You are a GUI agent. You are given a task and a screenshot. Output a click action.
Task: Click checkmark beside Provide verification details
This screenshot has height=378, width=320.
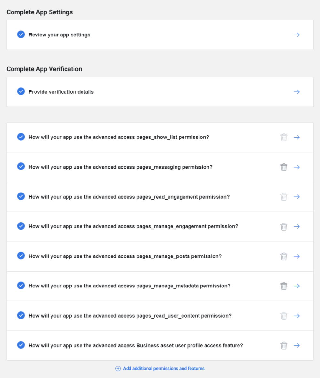(21, 91)
